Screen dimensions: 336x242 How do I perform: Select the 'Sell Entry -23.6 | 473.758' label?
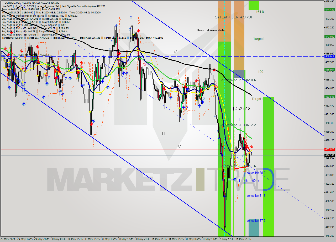(233, 17)
